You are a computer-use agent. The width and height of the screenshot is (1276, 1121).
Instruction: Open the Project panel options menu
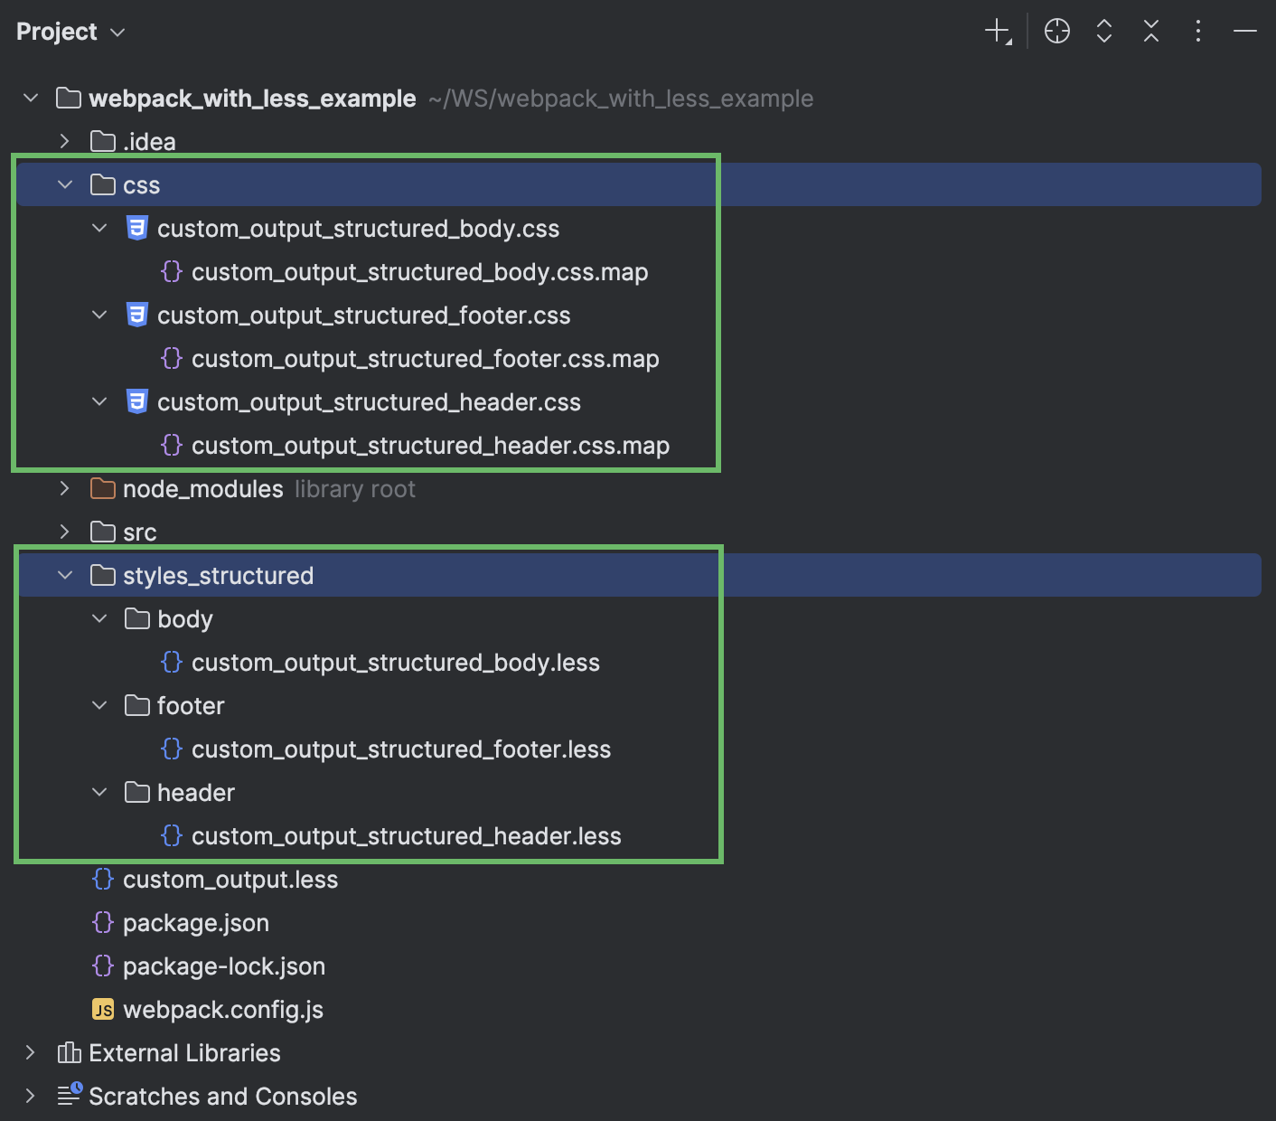click(x=1197, y=30)
